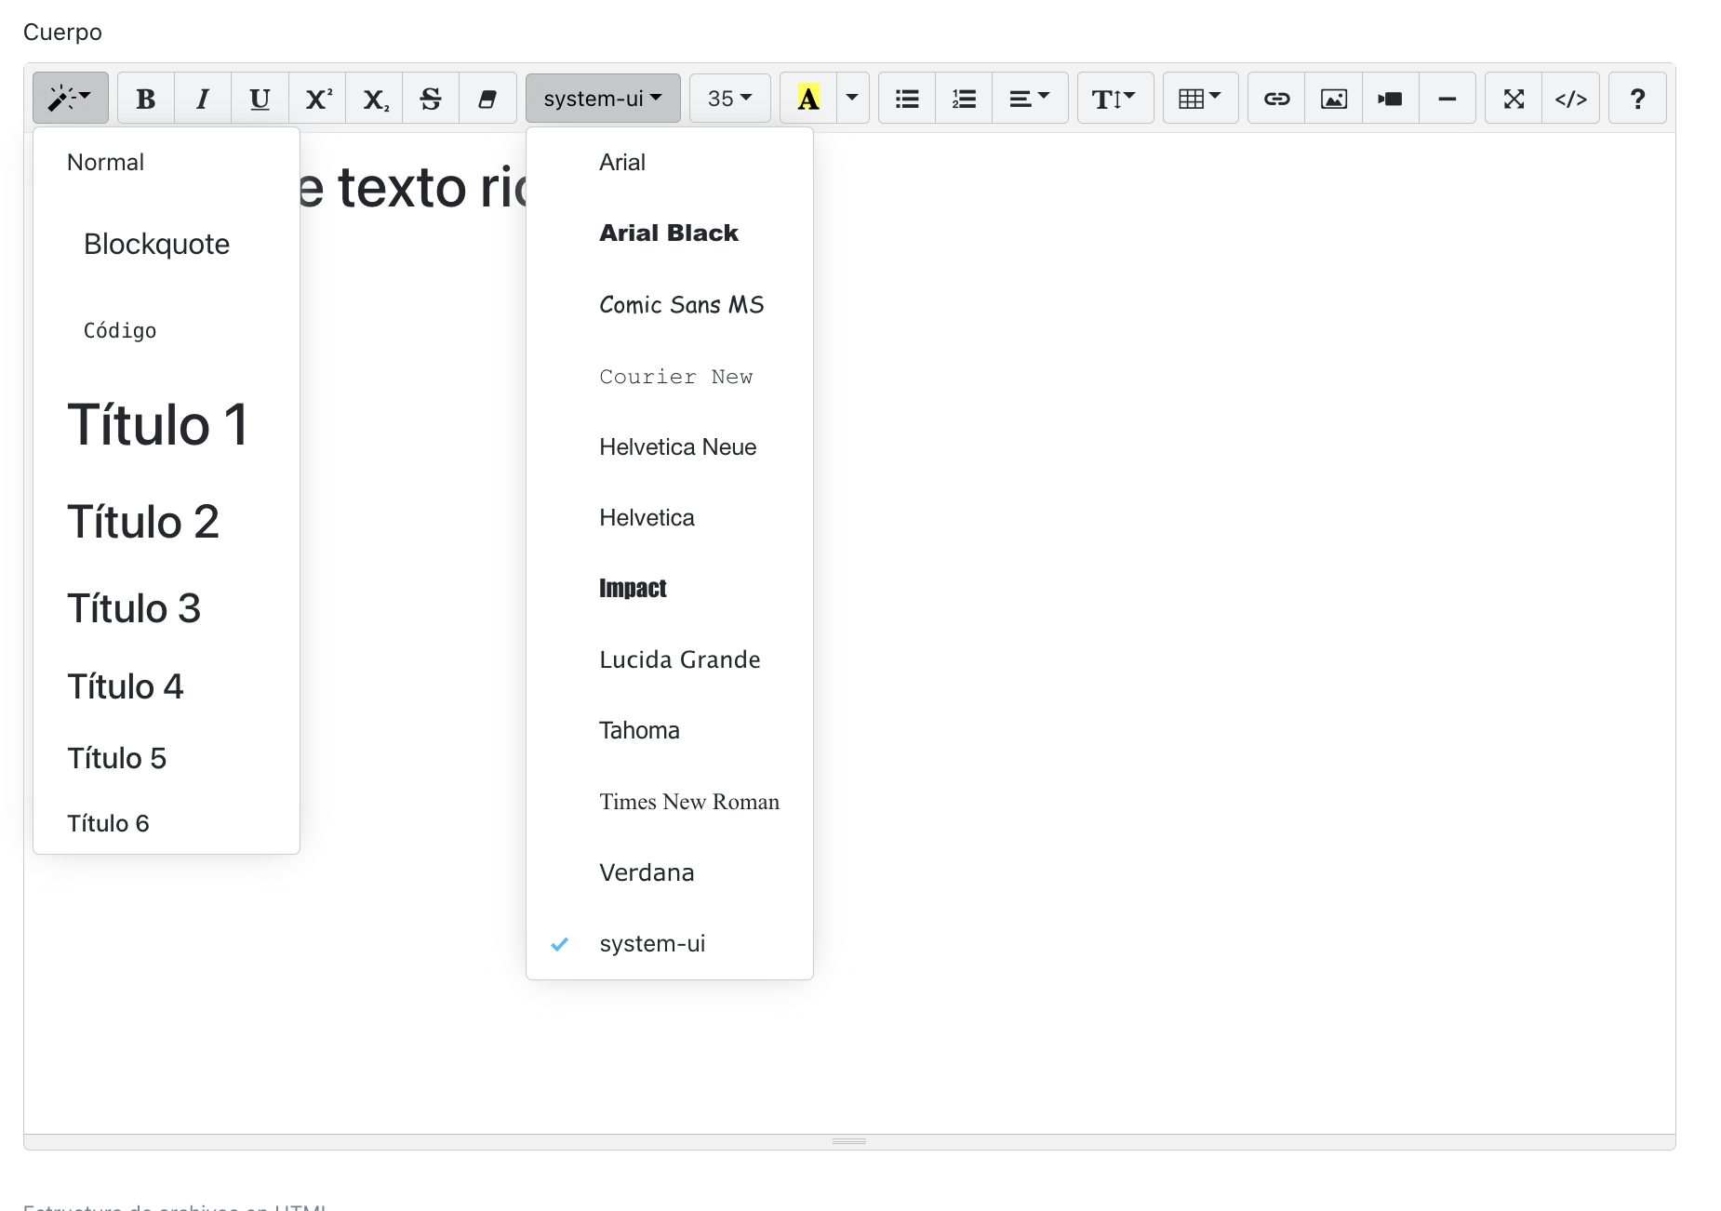
Task: Toggle underline formatting
Action: 260,99
